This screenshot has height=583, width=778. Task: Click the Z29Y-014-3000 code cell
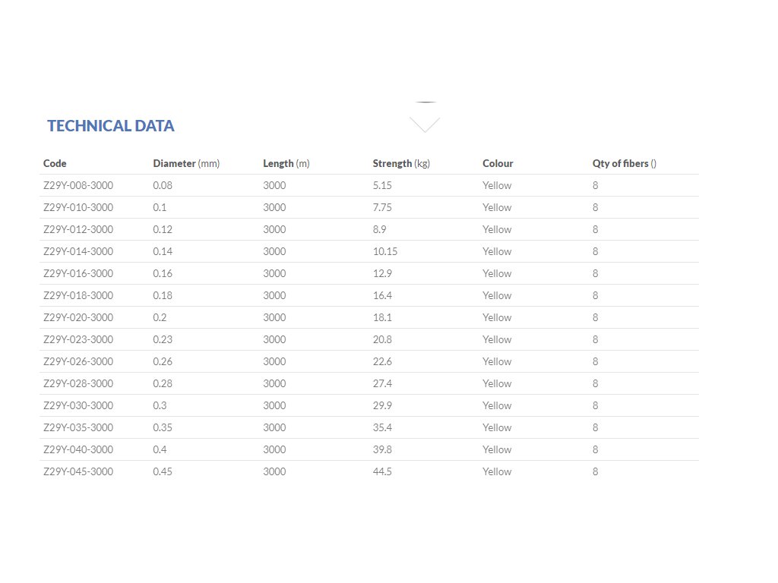tap(78, 251)
